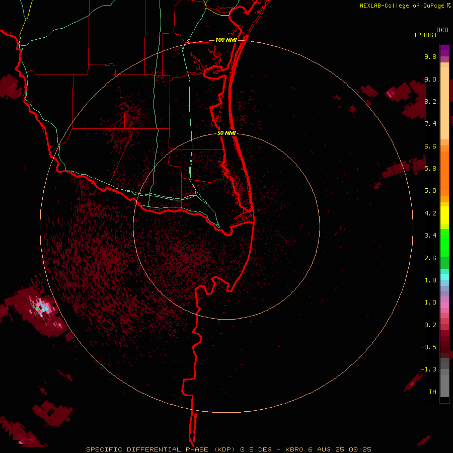This screenshot has height=453, width=453.
Task: Pick the yellow color bar segment
Action: 444,215
